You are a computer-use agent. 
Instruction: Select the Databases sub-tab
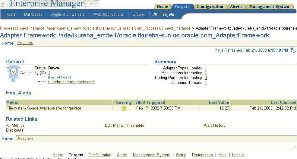click(33, 14)
